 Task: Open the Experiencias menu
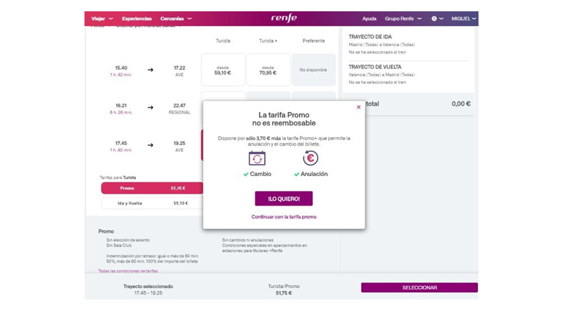click(x=137, y=18)
